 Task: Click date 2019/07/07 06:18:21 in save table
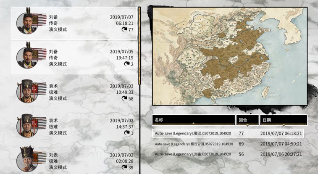(281, 133)
